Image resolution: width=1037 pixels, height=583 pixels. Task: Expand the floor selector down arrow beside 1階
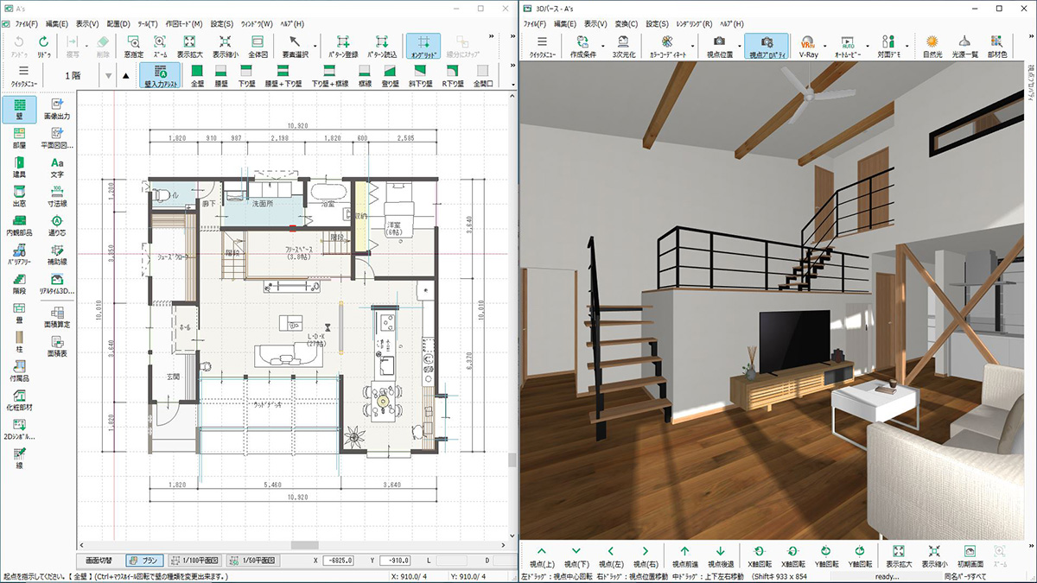coord(108,75)
